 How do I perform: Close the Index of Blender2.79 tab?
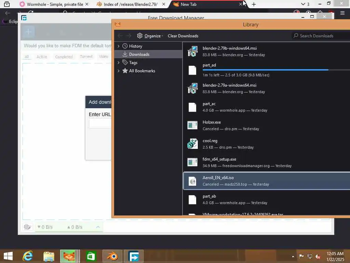point(164,4)
